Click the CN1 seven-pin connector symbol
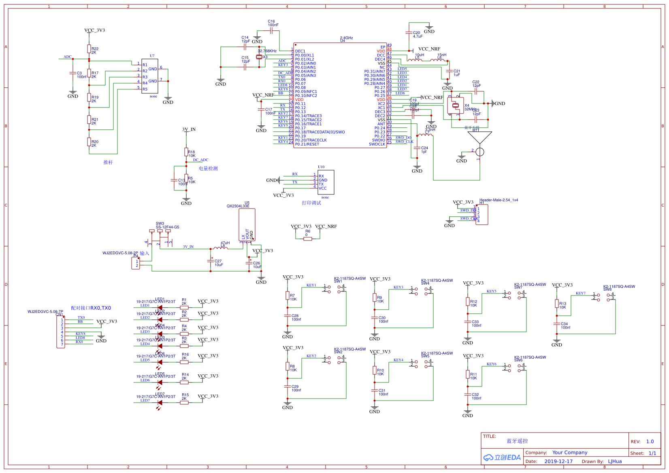This screenshot has width=669, height=473. 61,332
